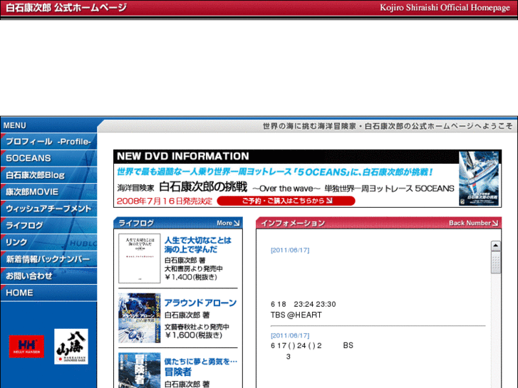The height and width of the screenshot is (388, 518).
Task: Click the 白石康次郎の挑戦 DVD title text
Action: [x=203, y=187]
